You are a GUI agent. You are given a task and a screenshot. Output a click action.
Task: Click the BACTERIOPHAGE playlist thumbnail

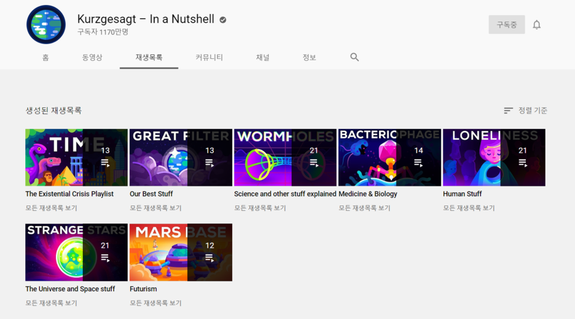[x=389, y=158]
